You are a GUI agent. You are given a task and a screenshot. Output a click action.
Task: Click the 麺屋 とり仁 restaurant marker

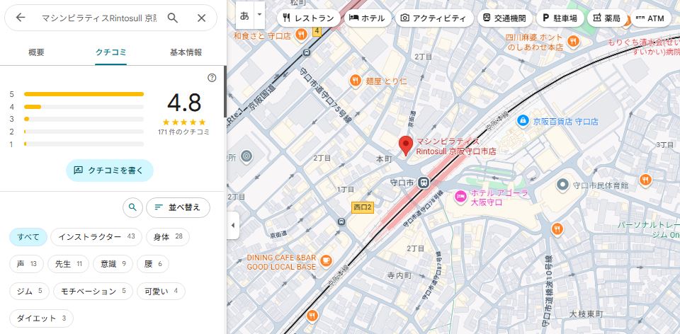356,81
